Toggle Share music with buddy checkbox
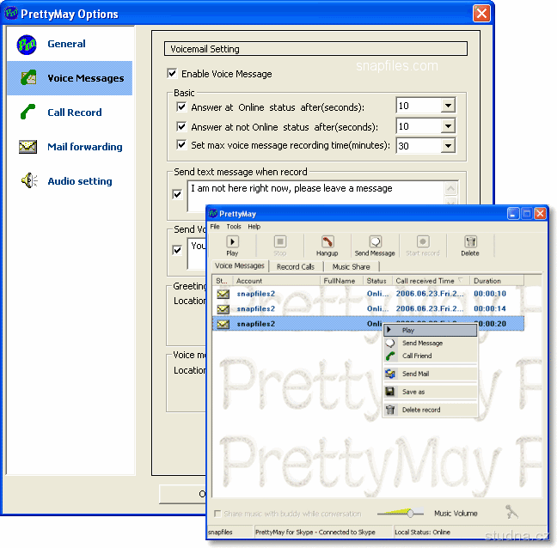 217,514
